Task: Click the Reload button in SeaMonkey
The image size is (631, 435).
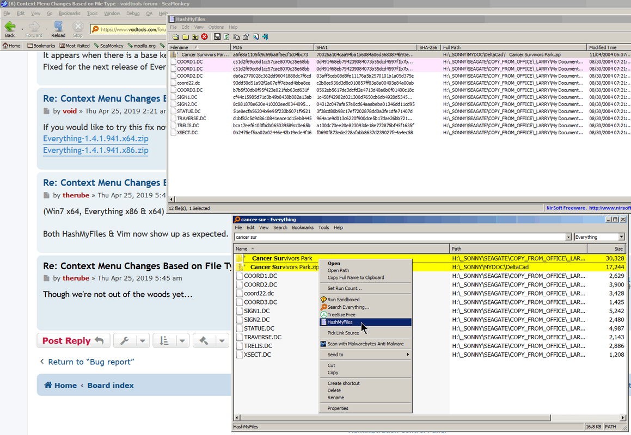Action: [x=58, y=29]
